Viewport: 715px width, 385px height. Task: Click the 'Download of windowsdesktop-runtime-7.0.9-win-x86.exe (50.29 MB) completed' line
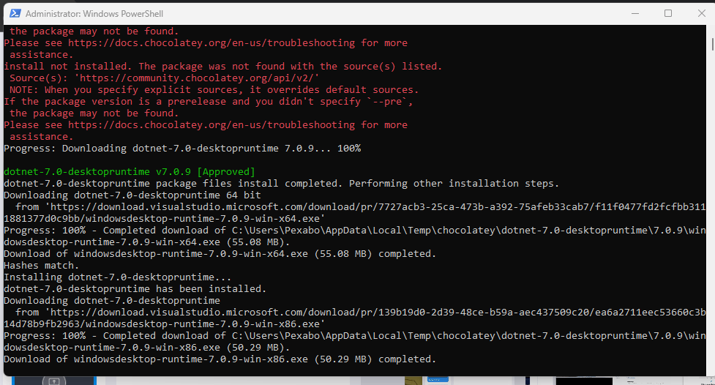pyautogui.click(x=220, y=359)
